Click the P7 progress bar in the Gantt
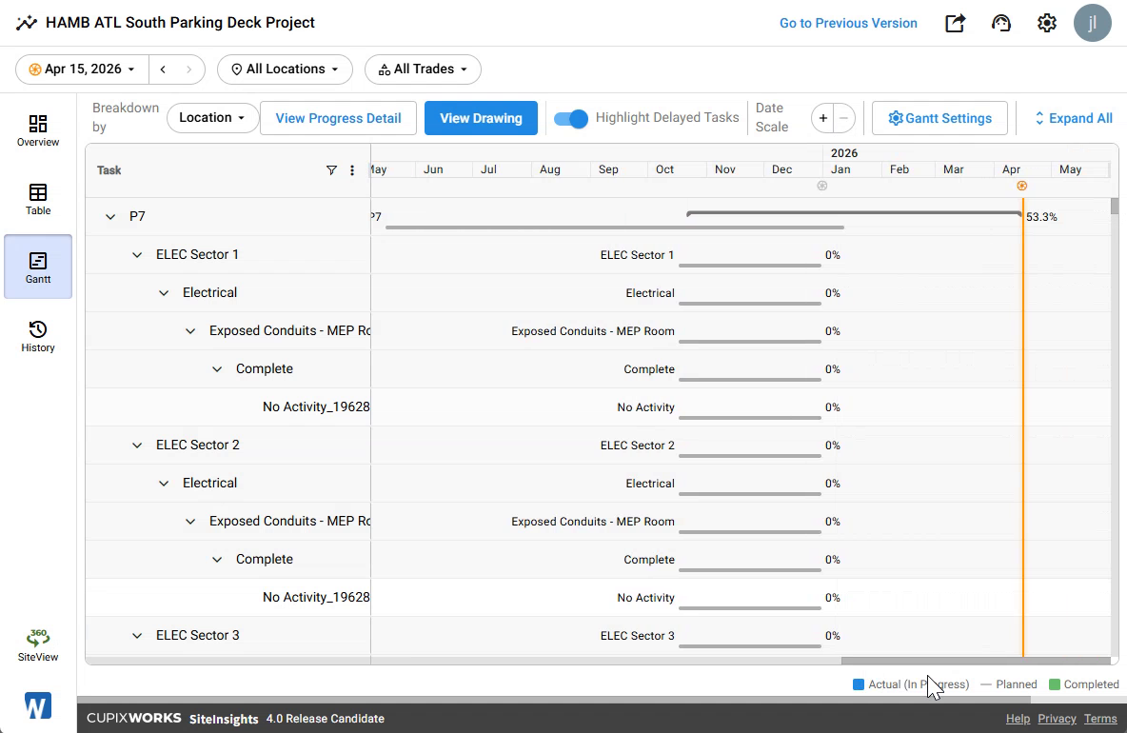 854,213
